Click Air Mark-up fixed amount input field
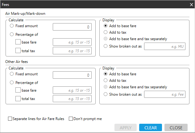195x133 pixels. [72, 27]
